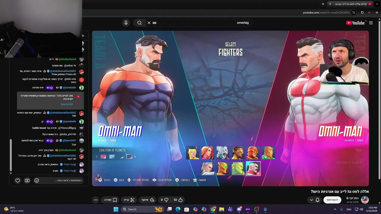Choose the light blue costume color swatch
The width and height of the screenshot is (381, 214).
point(112,157)
